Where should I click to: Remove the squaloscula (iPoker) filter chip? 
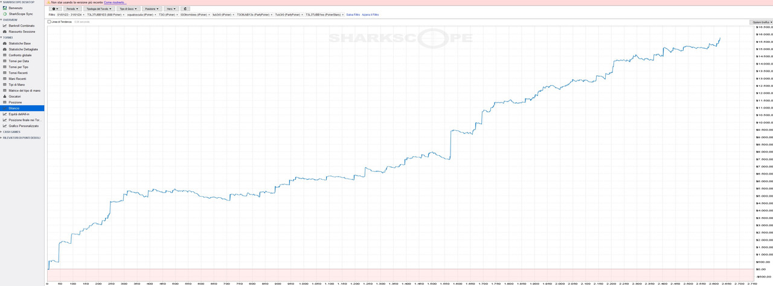point(155,14)
